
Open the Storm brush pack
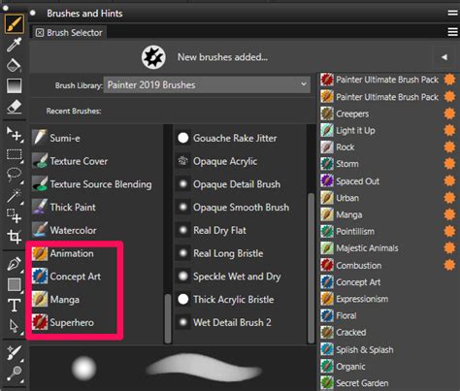(x=388, y=164)
